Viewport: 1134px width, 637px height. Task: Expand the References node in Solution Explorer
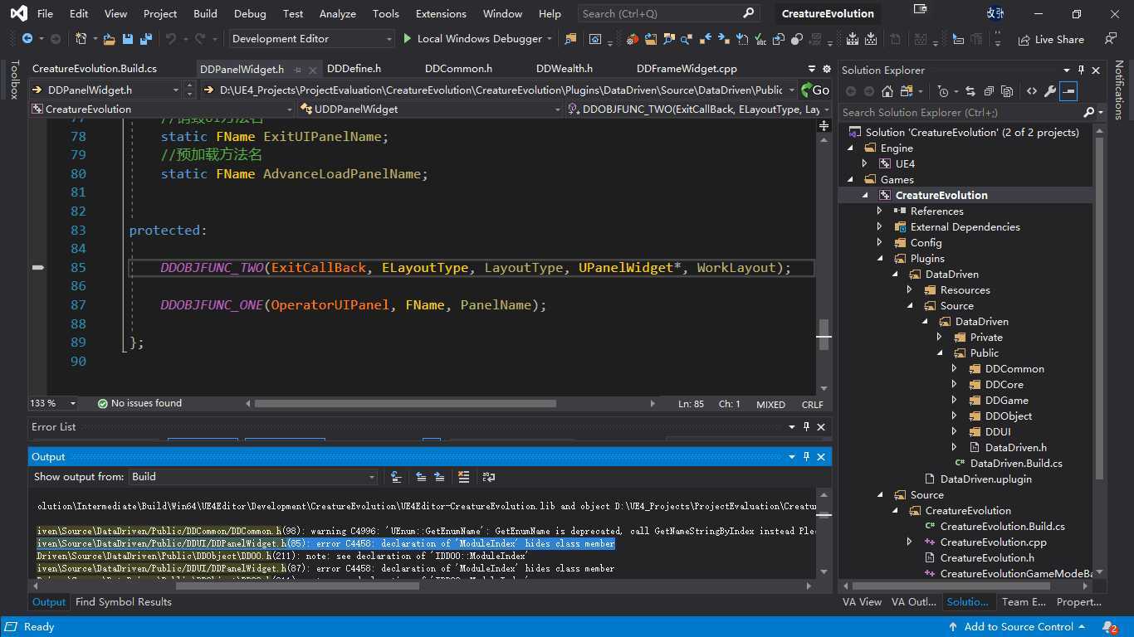point(880,212)
